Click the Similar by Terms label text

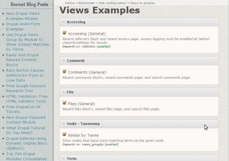point(83,135)
